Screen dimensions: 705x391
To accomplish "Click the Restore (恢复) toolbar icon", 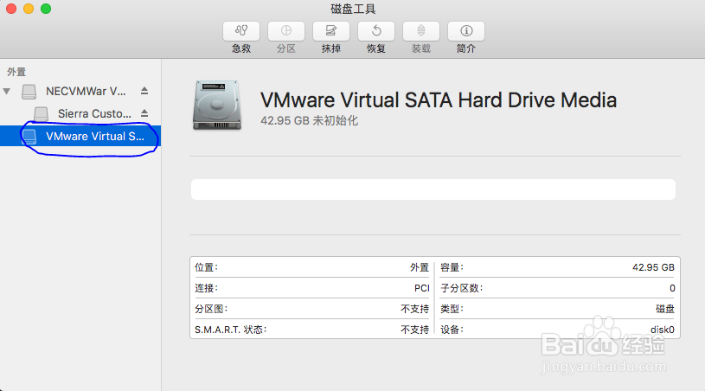I will coord(376,31).
